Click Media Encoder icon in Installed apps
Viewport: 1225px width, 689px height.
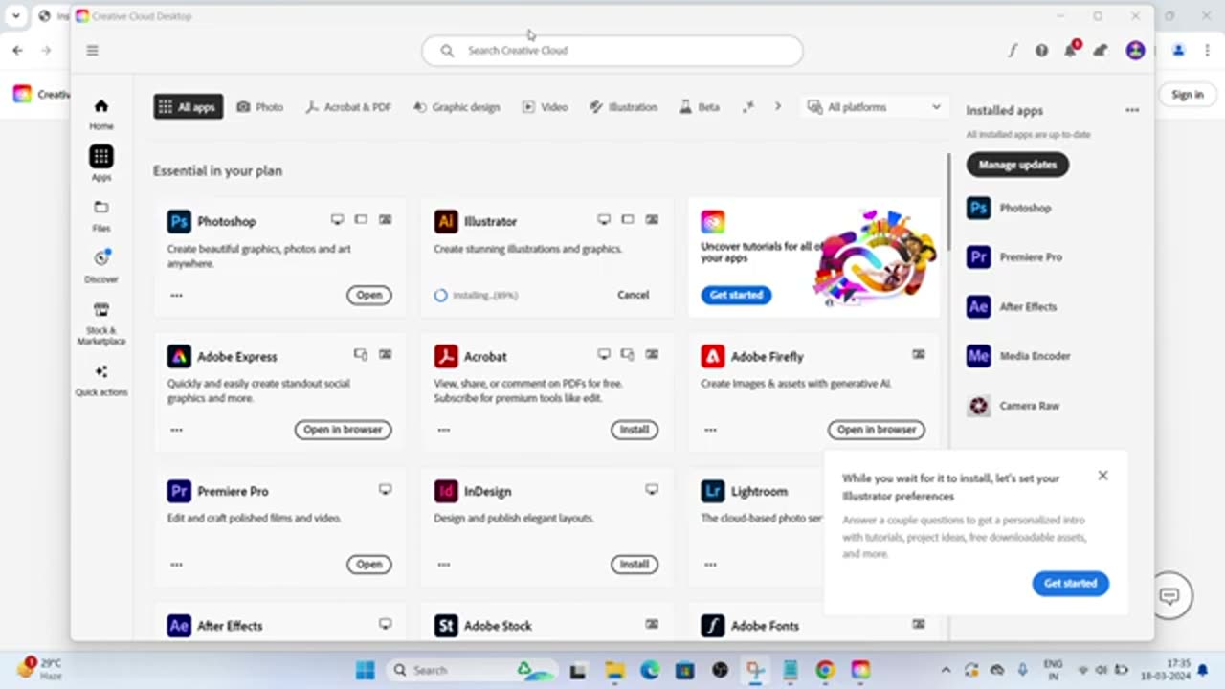(x=978, y=355)
